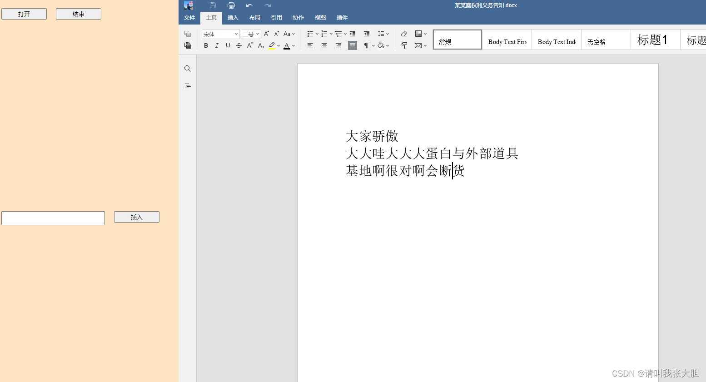Center-align the paragraph
The image size is (706, 382).
(324, 45)
